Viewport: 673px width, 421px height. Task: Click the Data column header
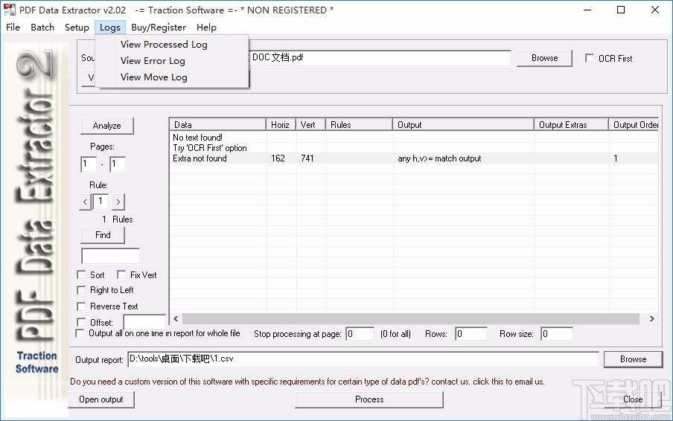pos(217,125)
